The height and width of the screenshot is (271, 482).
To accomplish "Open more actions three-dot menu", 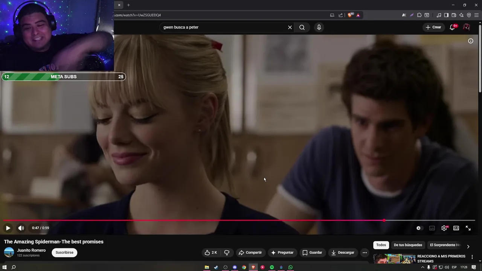I will coord(365,253).
